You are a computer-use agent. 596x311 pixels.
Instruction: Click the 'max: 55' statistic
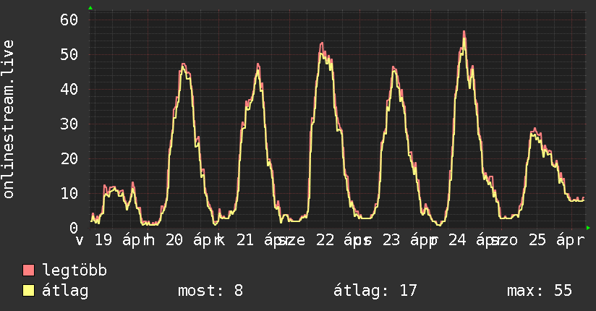click(x=540, y=291)
